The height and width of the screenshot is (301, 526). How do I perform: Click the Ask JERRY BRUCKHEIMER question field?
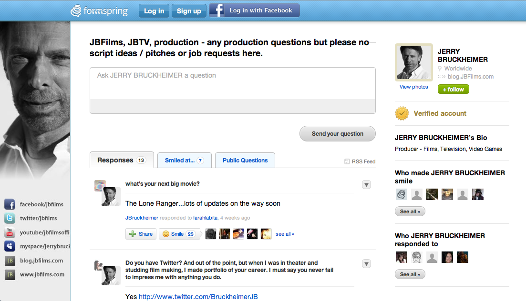[232, 83]
